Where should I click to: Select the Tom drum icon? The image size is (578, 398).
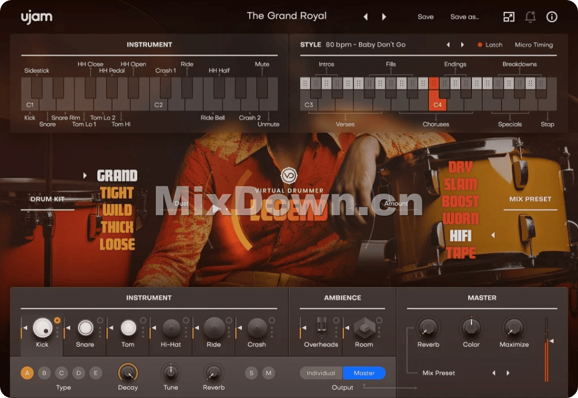[x=128, y=328]
